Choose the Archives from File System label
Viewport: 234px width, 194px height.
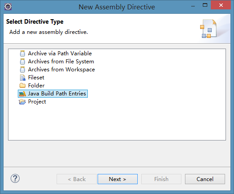click(x=61, y=62)
